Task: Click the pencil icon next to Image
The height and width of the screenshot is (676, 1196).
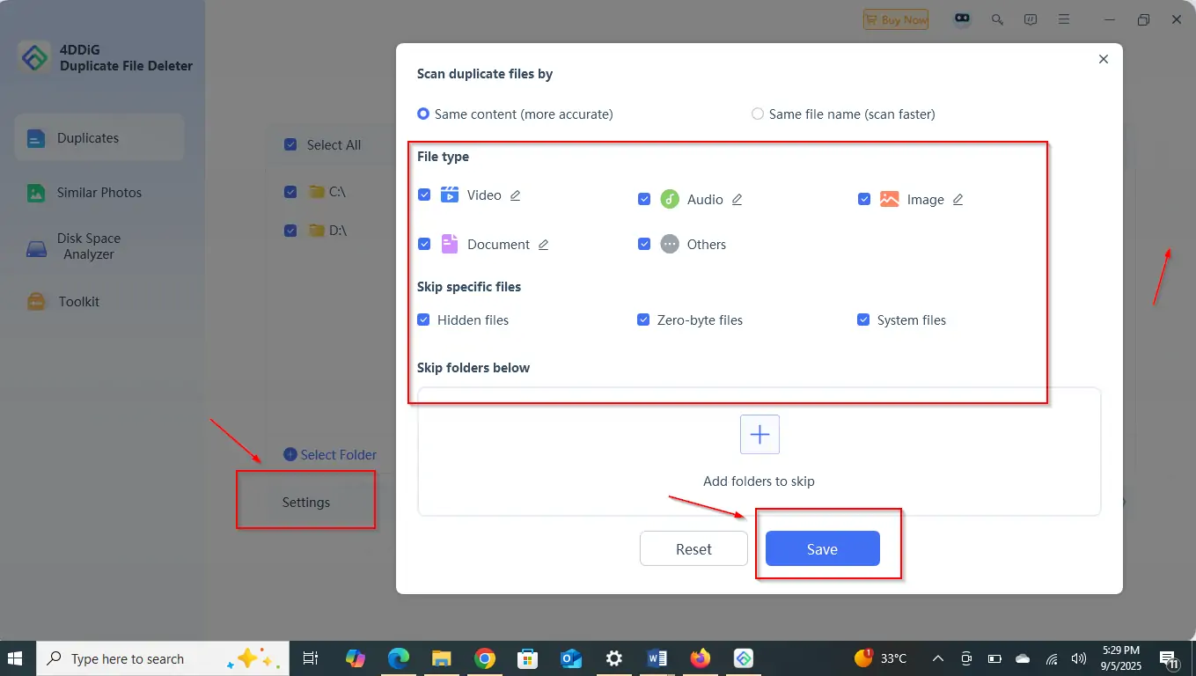Action: [958, 200]
